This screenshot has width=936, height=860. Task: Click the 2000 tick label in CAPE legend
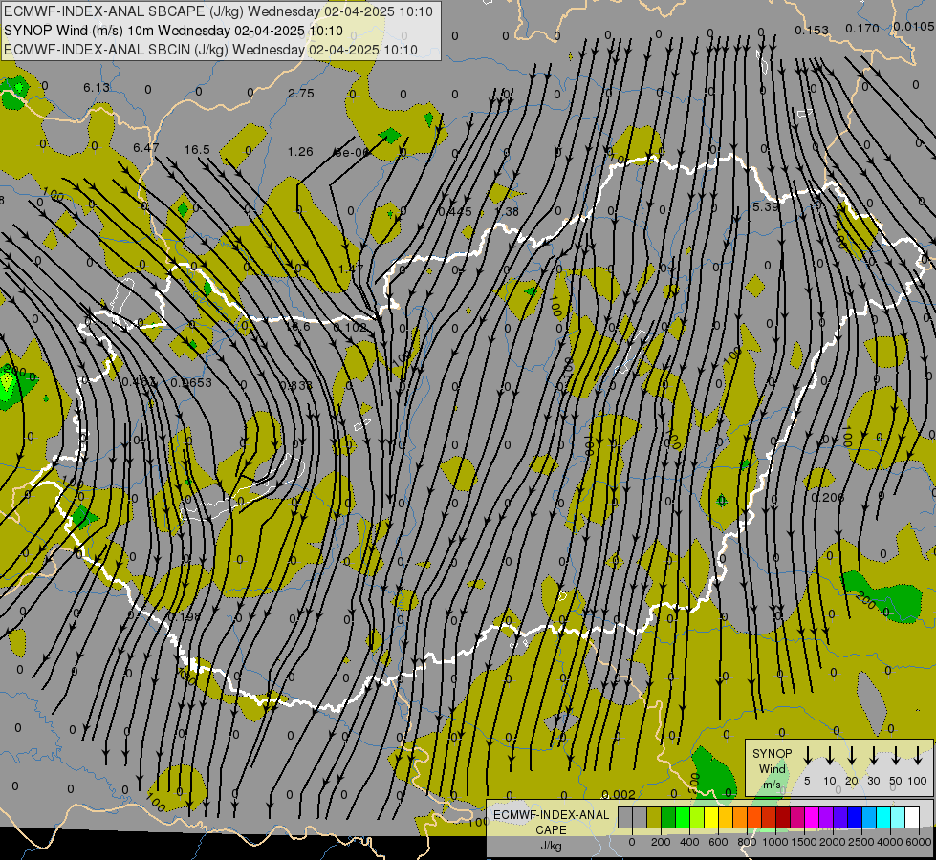click(832, 842)
